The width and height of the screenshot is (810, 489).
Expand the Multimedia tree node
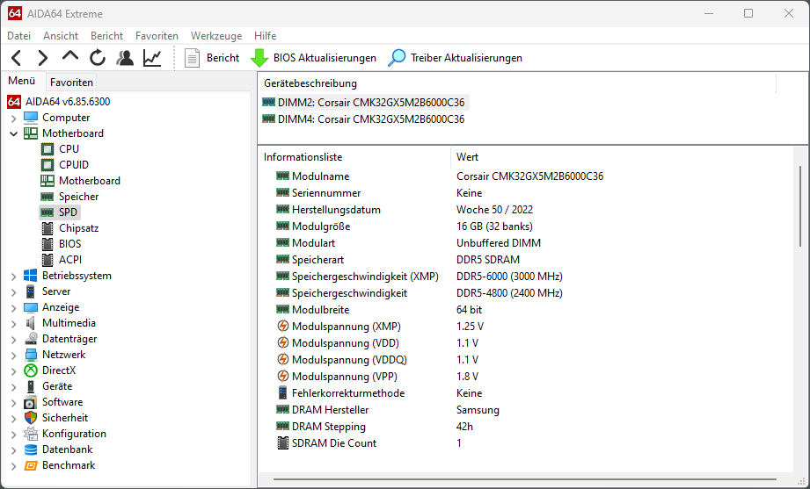pos(13,324)
